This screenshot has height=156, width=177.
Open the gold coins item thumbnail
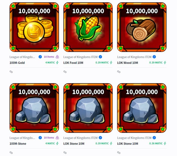(x=34, y=27)
